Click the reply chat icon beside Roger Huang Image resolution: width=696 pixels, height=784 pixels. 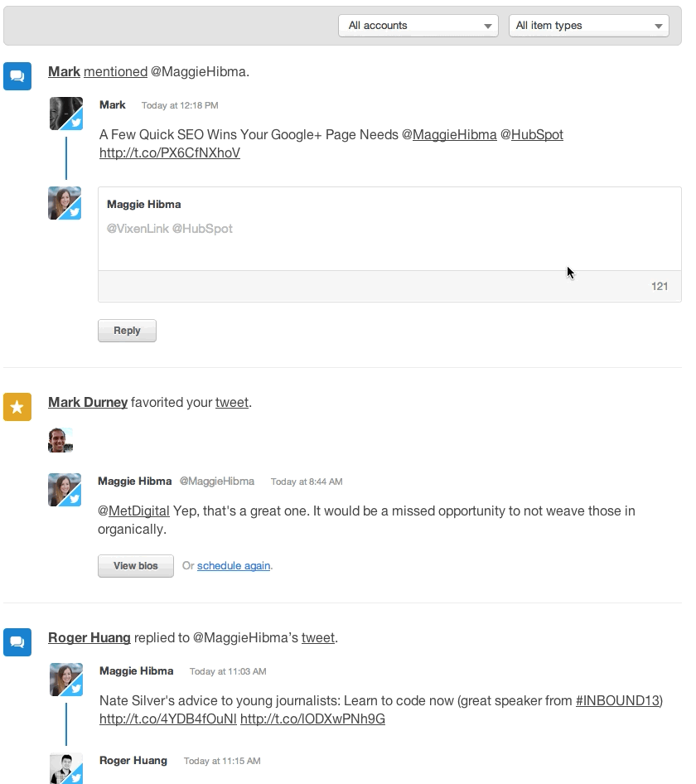click(x=17, y=642)
